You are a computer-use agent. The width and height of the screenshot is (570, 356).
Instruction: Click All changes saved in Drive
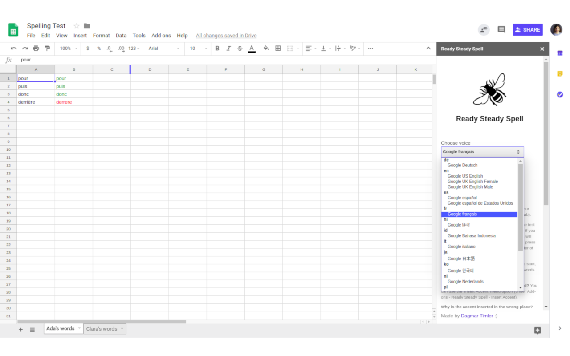click(x=226, y=36)
